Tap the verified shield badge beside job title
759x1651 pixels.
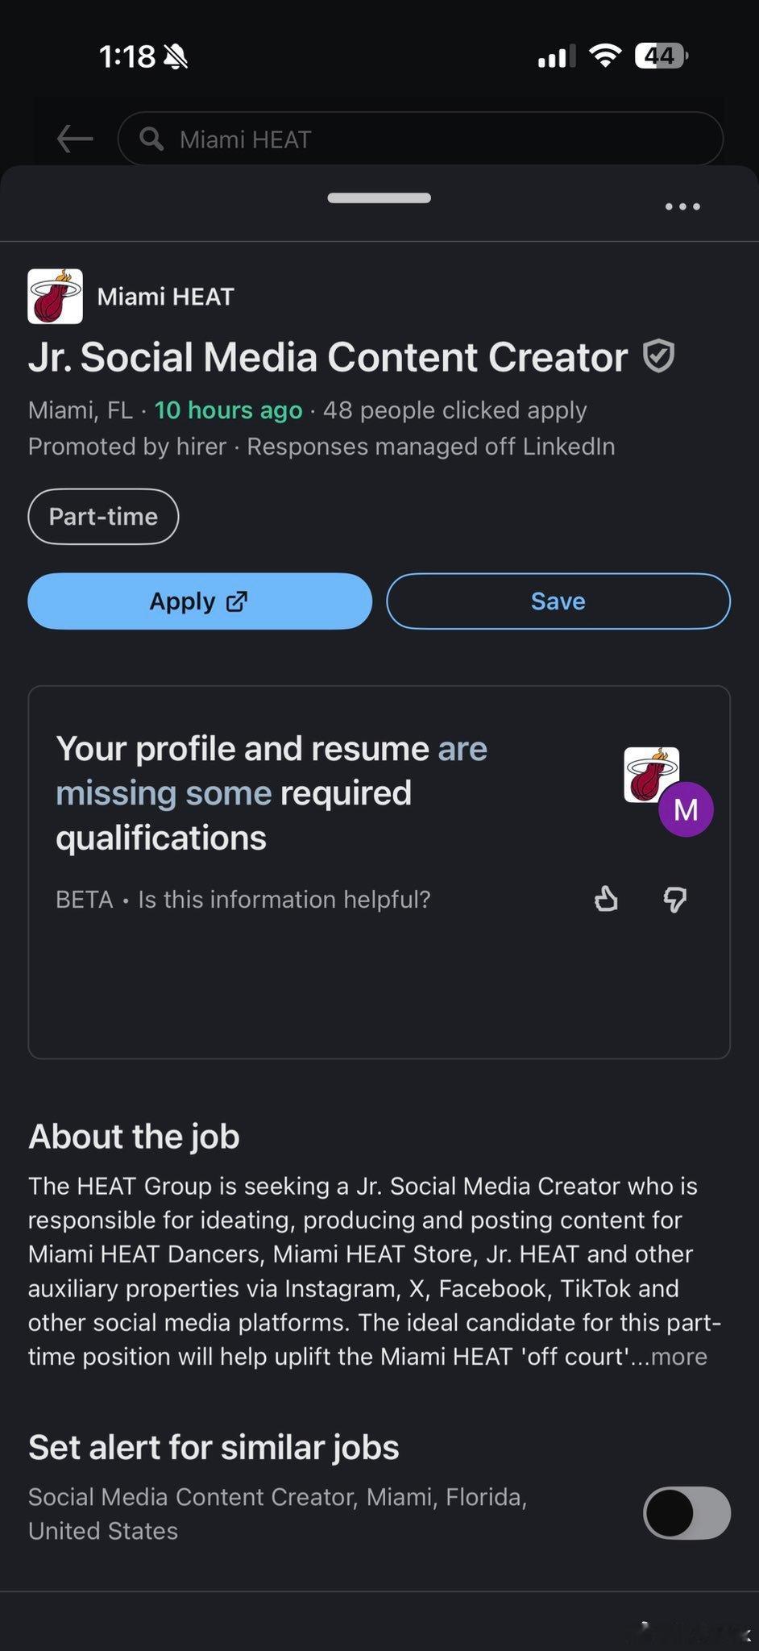coord(658,356)
